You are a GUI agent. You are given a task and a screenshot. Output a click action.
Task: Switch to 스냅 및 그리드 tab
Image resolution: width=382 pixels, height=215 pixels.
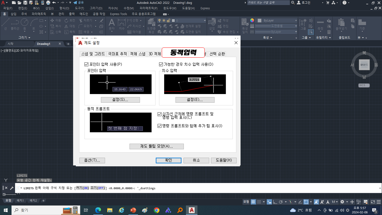coord(93,54)
